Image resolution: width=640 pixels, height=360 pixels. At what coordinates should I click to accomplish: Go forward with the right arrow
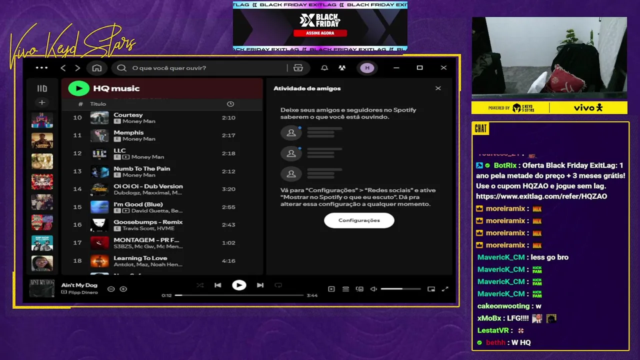pos(77,68)
